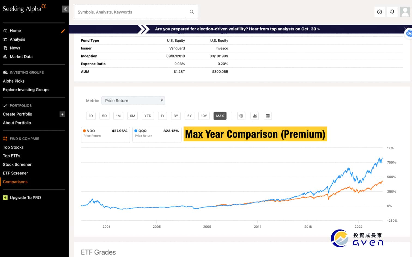This screenshot has height=257, width=412.
Task: Open Alpha Picks
Action: tap(14, 81)
